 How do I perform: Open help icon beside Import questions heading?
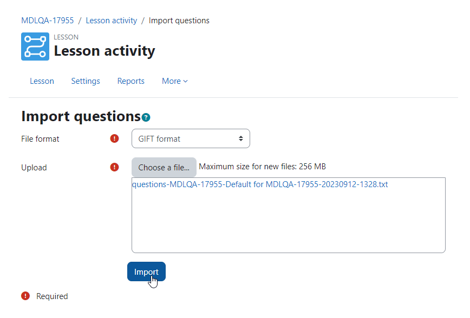pyautogui.click(x=146, y=117)
